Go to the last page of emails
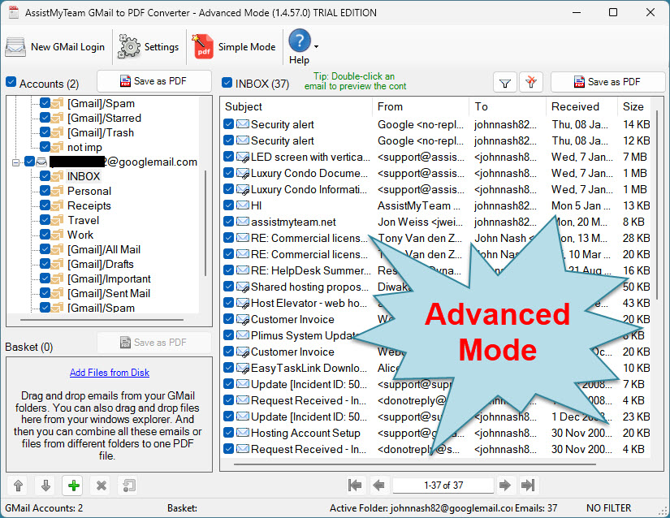670x518 pixels. pos(528,486)
